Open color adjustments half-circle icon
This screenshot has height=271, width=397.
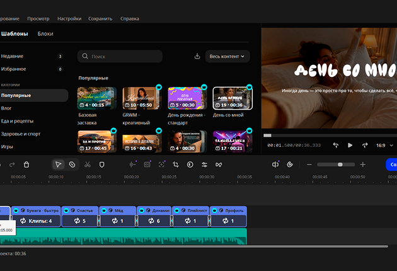[x=190, y=164]
